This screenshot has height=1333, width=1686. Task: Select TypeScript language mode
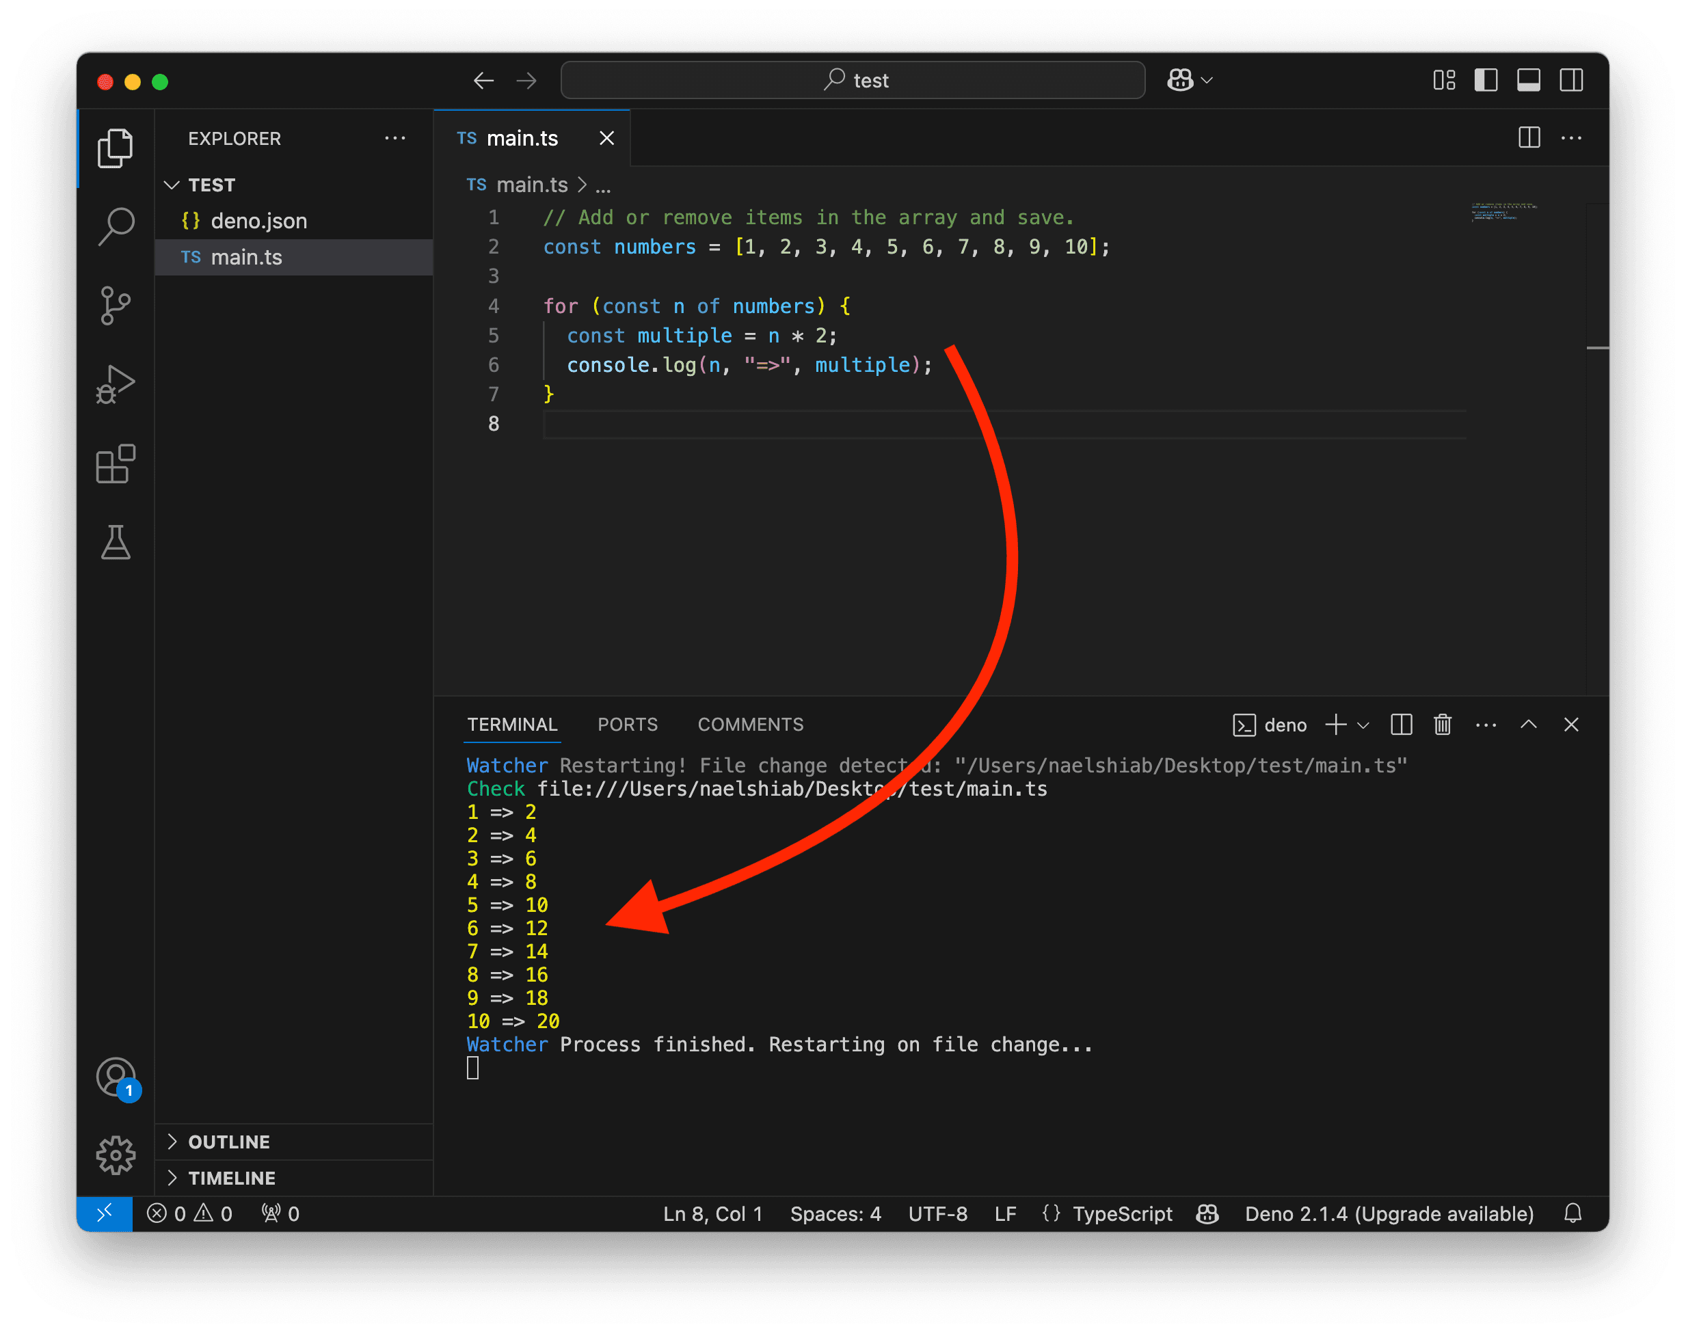[x=1122, y=1213]
